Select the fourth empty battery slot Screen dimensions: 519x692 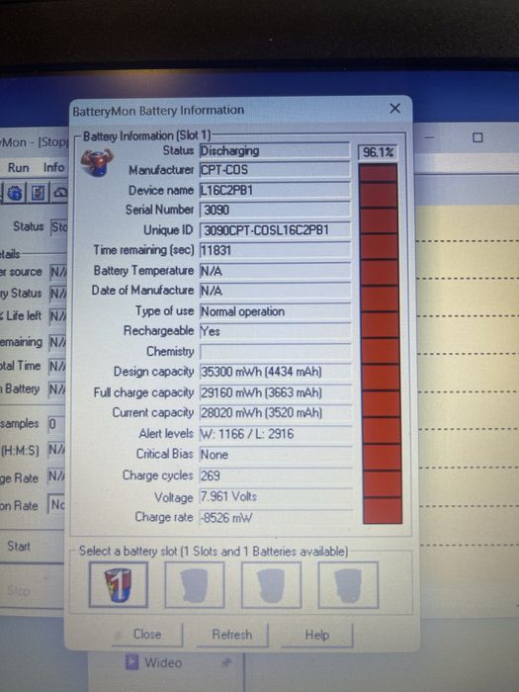pos(348,585)
